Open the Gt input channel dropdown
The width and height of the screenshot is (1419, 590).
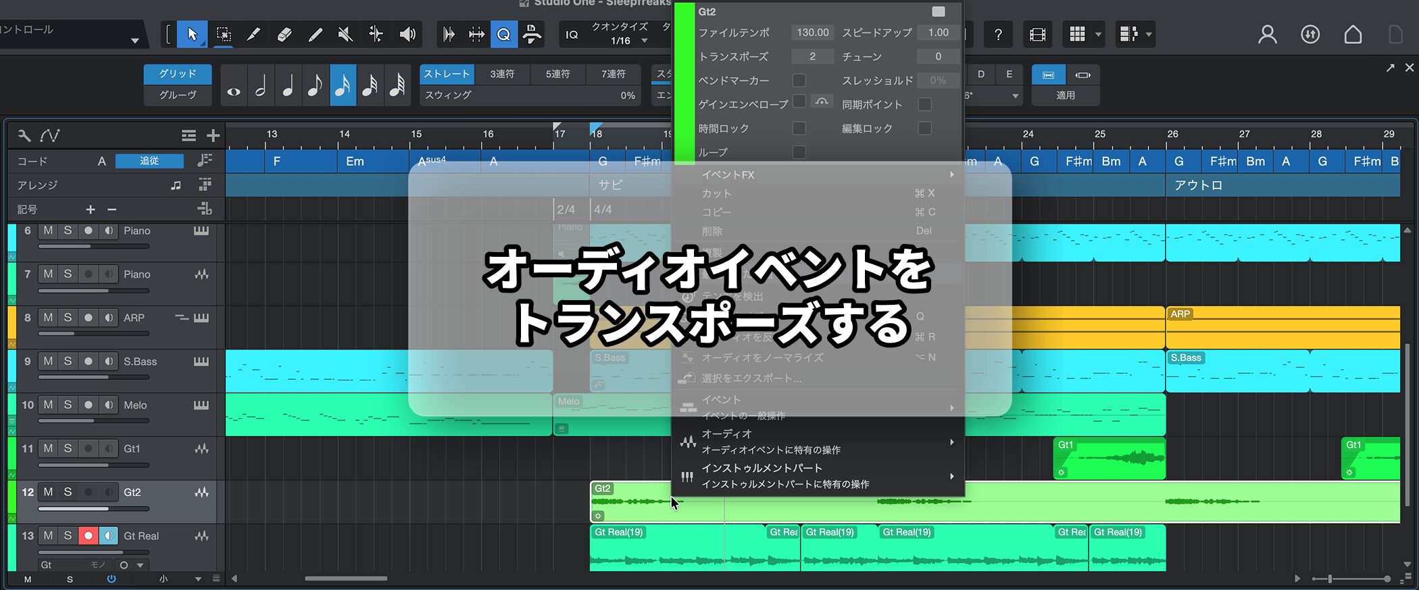point(140,565)
